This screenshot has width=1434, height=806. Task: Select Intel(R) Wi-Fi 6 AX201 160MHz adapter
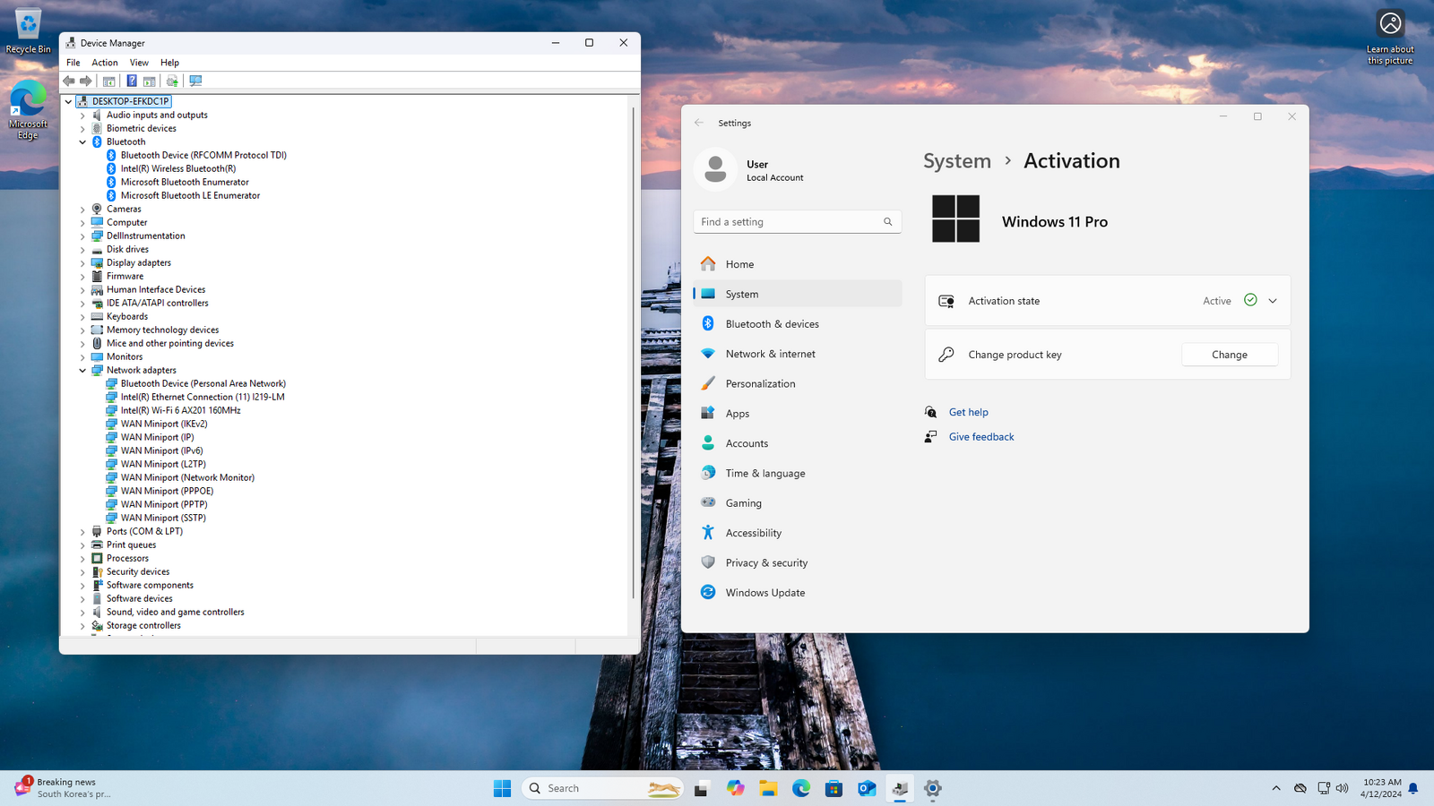(180, 410)
